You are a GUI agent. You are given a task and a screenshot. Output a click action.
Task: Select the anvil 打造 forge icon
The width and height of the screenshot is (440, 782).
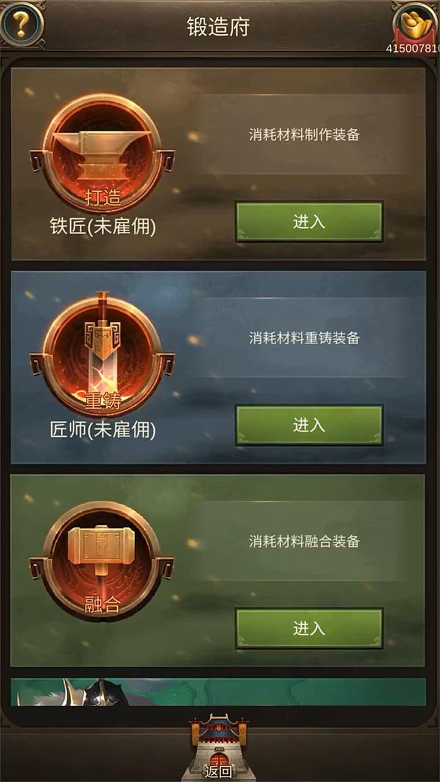102,153
